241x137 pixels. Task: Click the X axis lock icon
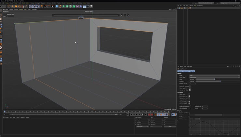point(31,6)
